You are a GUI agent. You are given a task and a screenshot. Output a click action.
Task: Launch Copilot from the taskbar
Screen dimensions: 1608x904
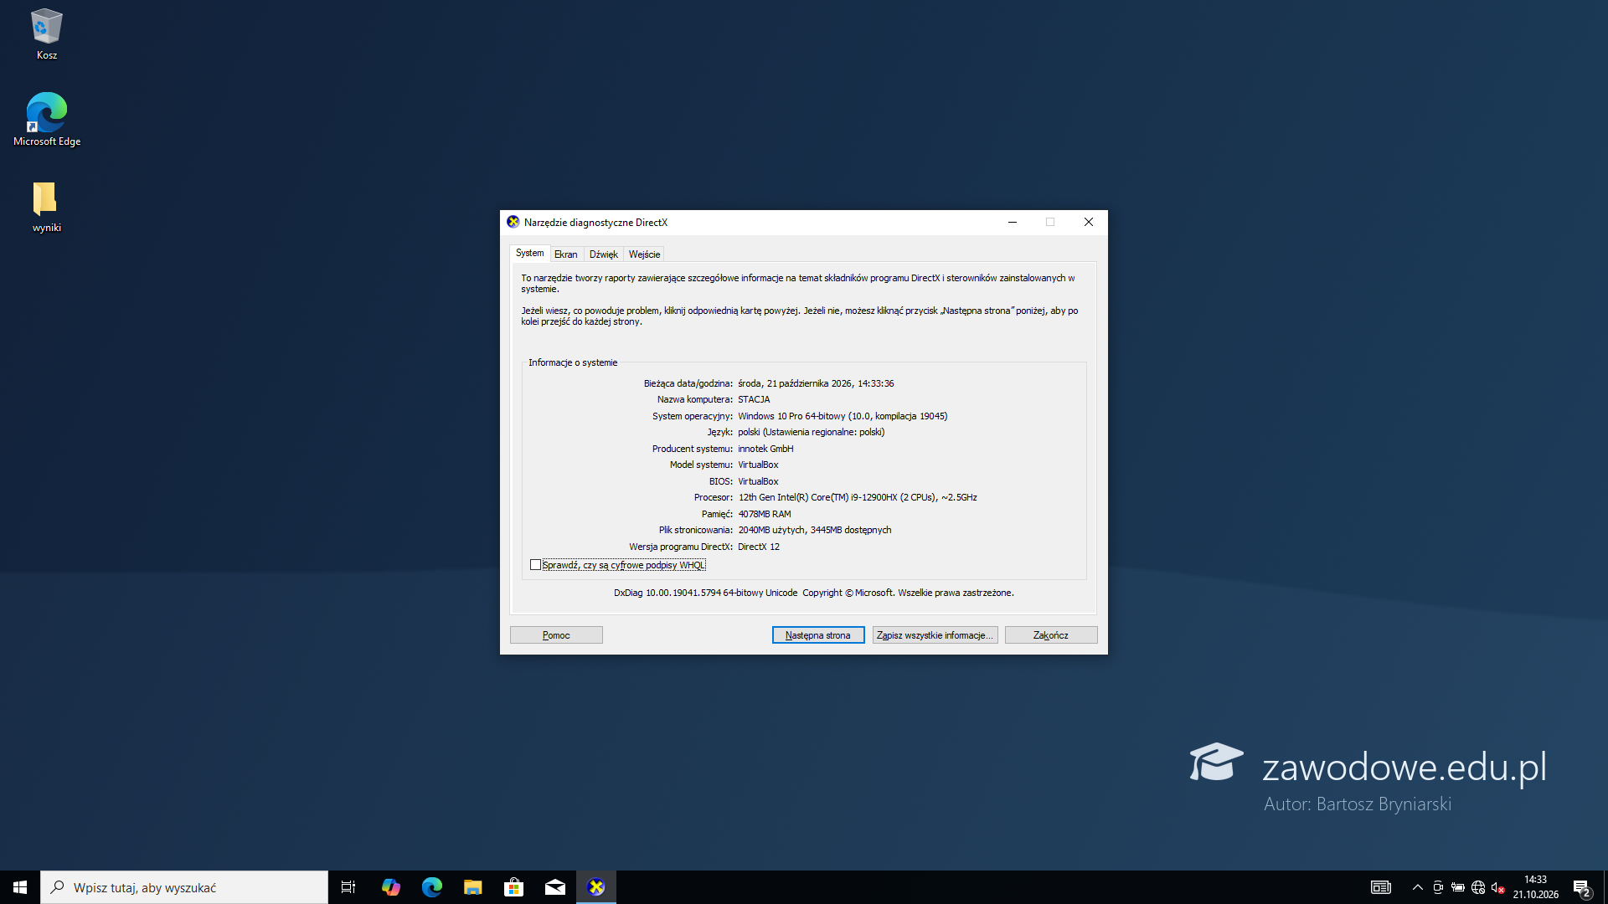[391, 887]
